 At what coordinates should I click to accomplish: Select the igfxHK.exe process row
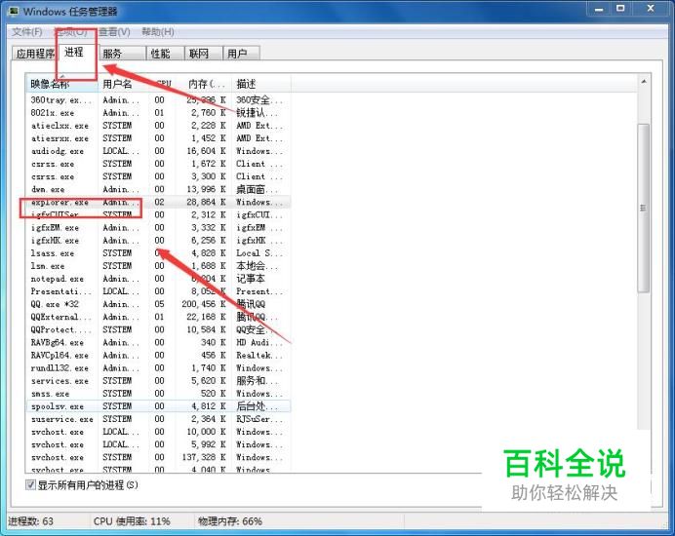pos(158,241)
